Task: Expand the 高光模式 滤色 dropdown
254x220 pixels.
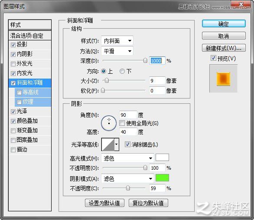Action: [127, 158]
